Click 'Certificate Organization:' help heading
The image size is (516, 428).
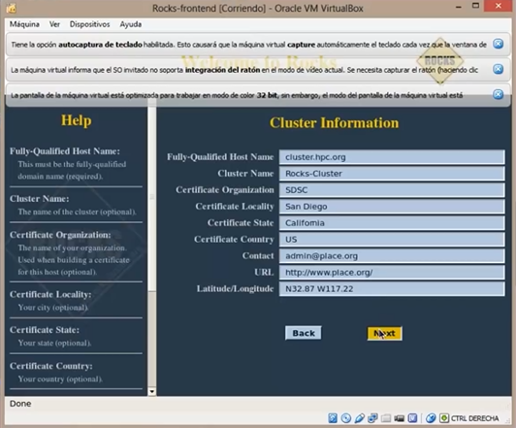pos(60,235)
